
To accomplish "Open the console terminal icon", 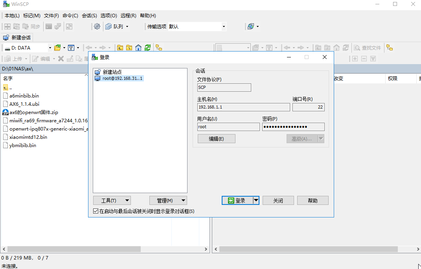I will click(x=49, y=26).
